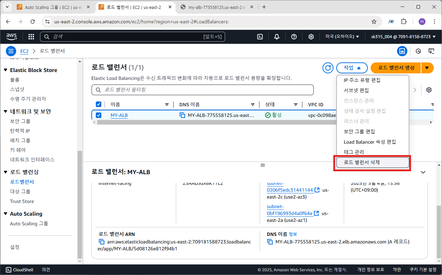The width and height of the screenshot is (442, 275).
Task: Toggle the select-all checkbox in table header
Action: click(99, 104)
